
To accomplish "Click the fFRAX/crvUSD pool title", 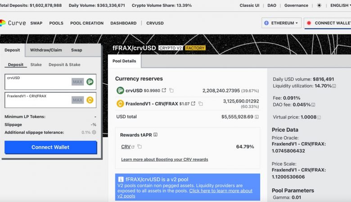I will 134,48.
